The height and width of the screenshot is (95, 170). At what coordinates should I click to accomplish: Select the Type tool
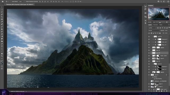[x=2, y=46]
